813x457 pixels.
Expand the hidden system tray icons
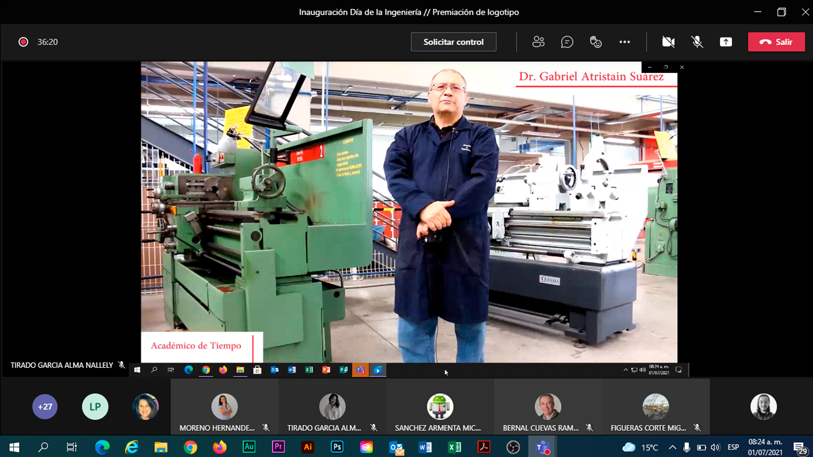coord(672,447)
